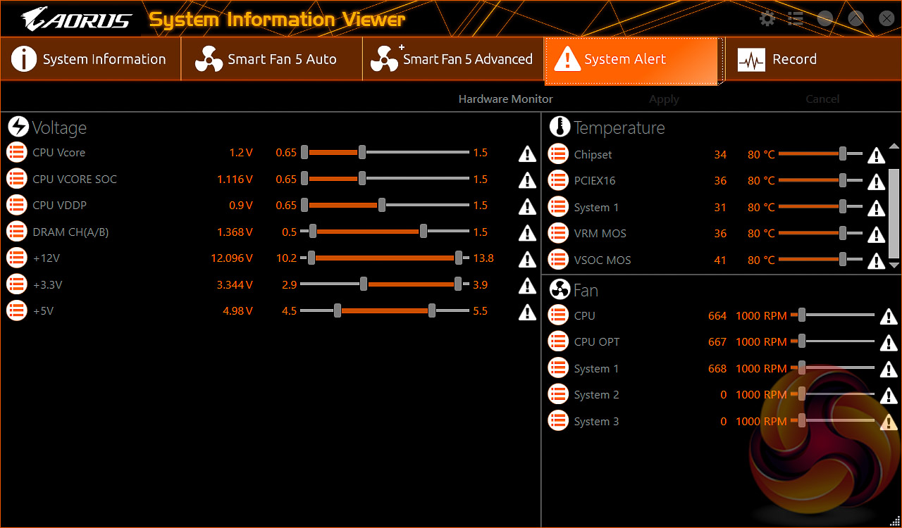Click the list icon beside +12V
This screenshot has width=902, height=528.
16,258
